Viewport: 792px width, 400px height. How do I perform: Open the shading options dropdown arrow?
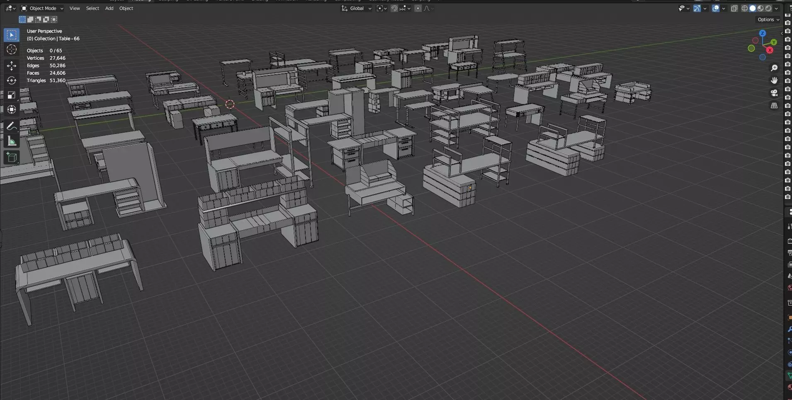[x=776, y=8]
